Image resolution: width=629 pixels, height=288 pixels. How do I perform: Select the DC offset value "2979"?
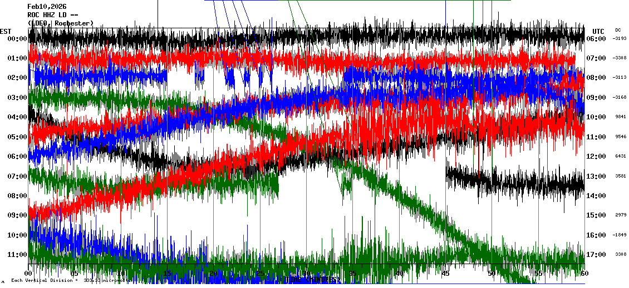621,215
